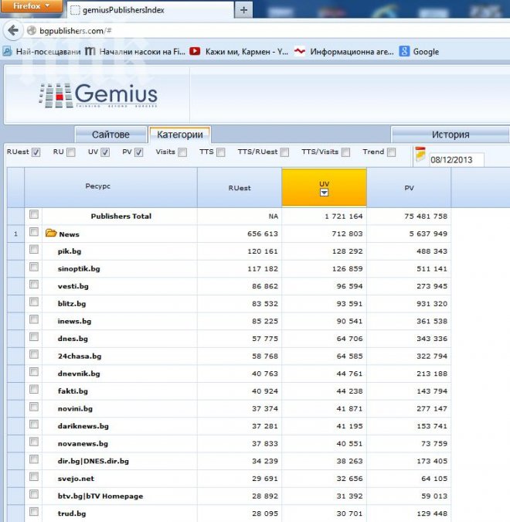Image resolution: width=510 pixels, height=522 pixels.
Task: Open the История tab
Action: [450, 135]
